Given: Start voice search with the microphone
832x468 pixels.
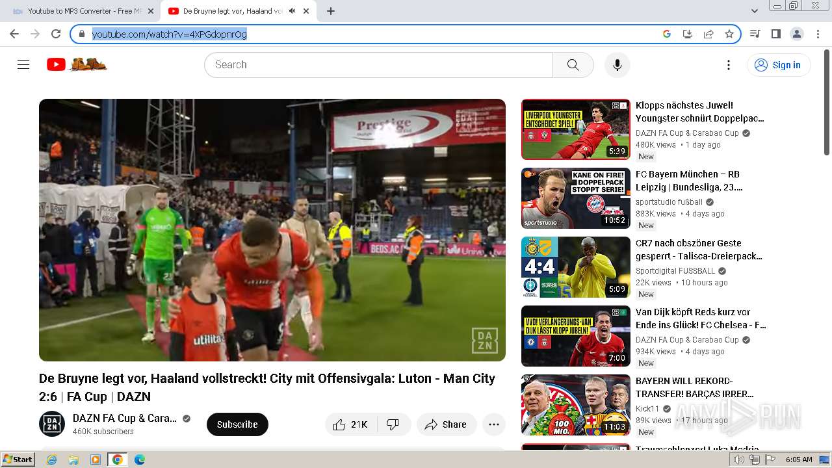Looking at the screenshot, I should pos(617,64).
